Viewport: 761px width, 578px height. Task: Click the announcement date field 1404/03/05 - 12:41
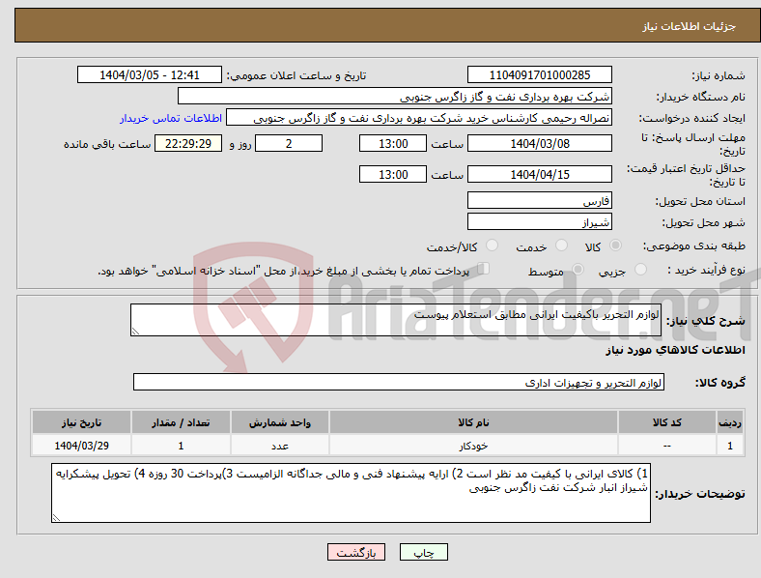tap(150, 74)
